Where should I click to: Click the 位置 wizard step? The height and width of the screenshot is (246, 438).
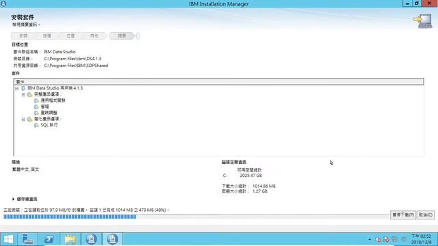[x=70, y=36]
